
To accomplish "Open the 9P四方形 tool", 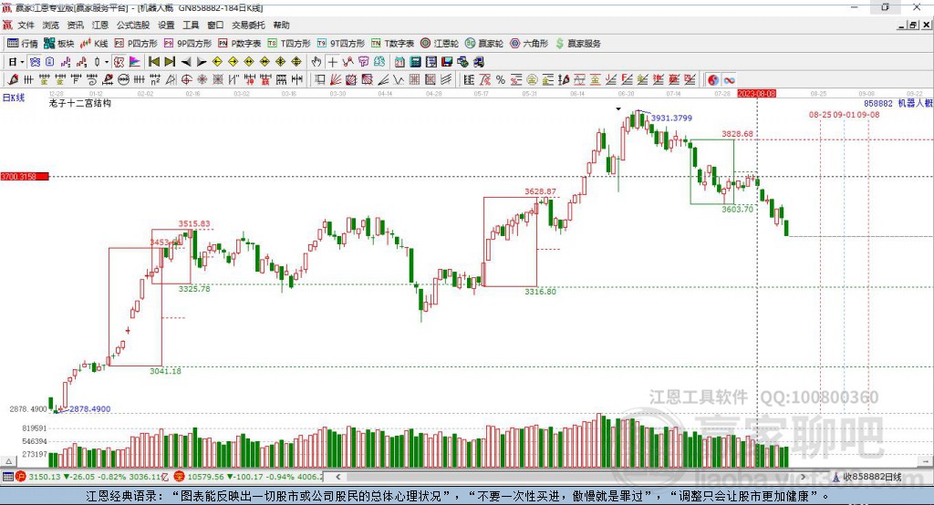I will pyautogui.click(x=188, y=44).
